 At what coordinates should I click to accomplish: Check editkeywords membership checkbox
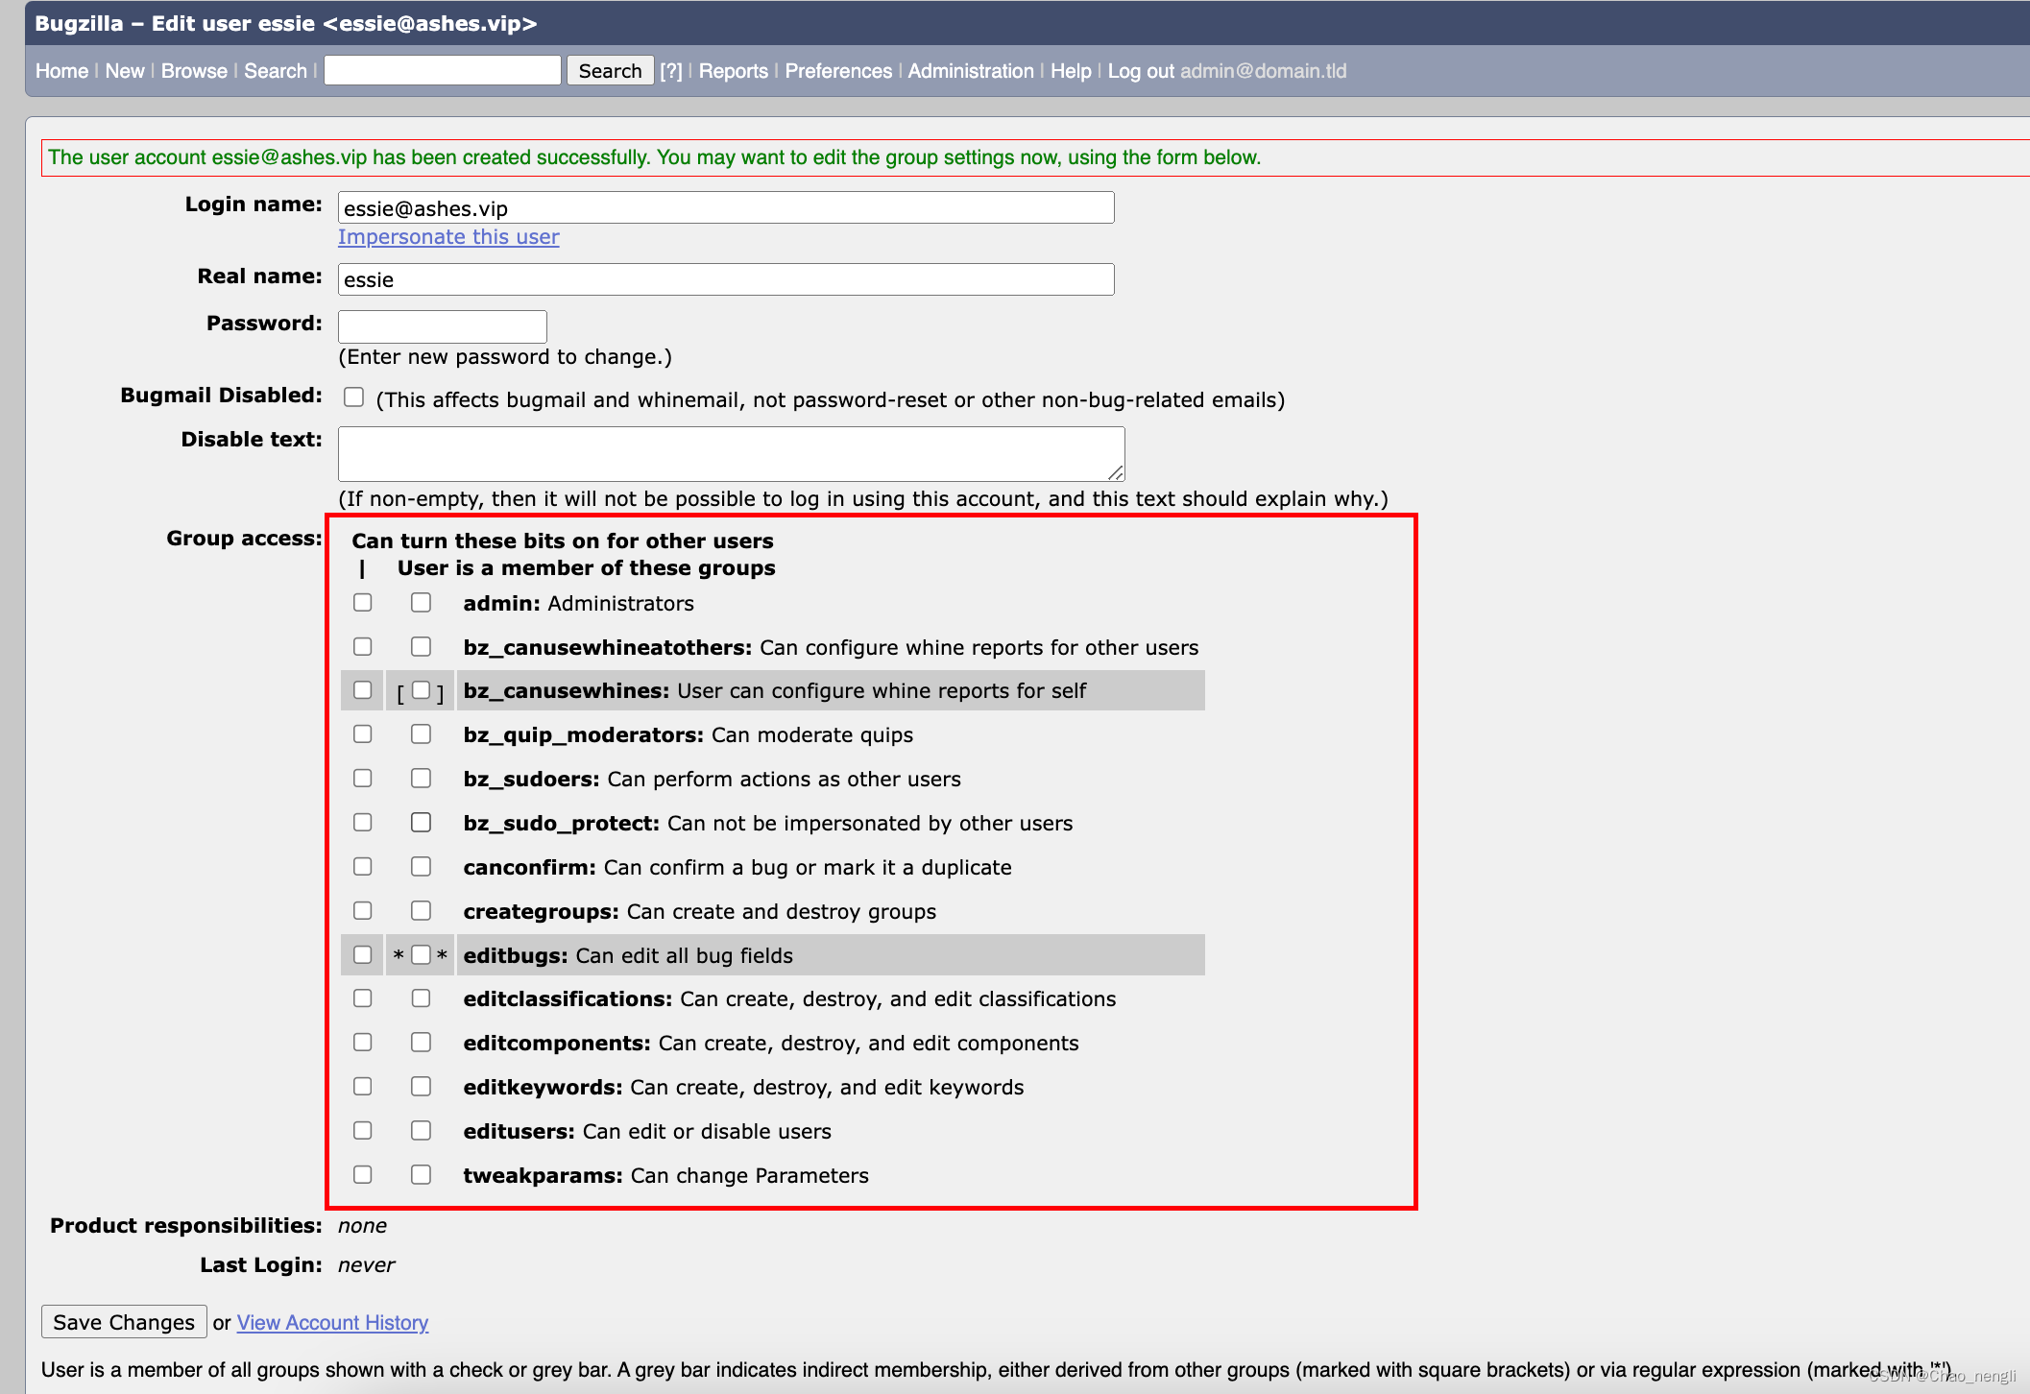[422, 1087]
